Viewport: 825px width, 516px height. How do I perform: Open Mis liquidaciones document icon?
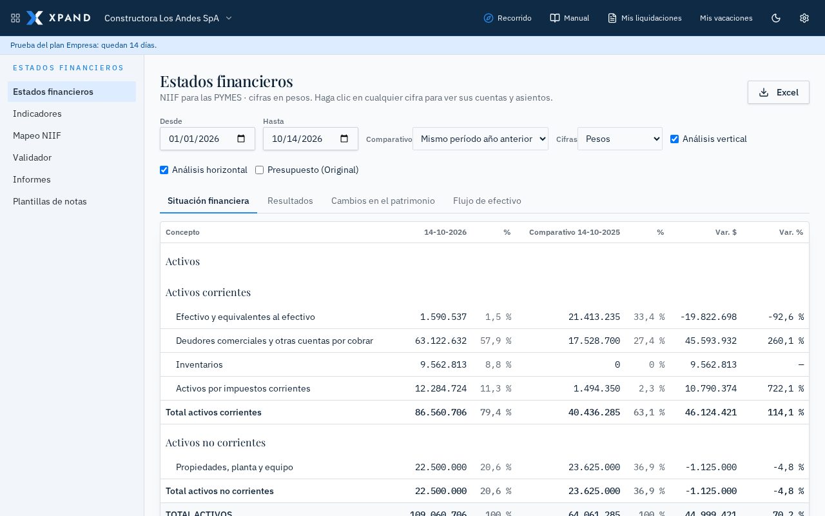point(612,18)
